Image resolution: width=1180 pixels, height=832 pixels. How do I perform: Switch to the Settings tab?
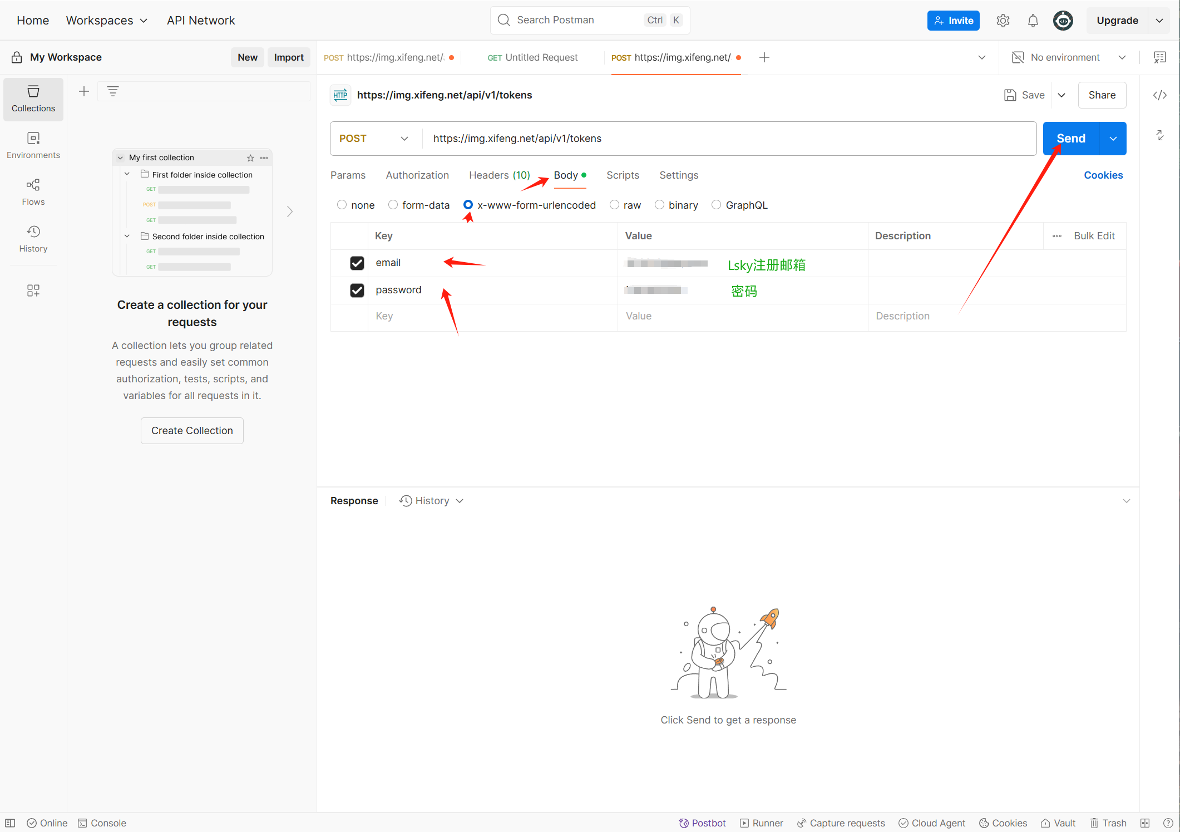tap(679, 175)
